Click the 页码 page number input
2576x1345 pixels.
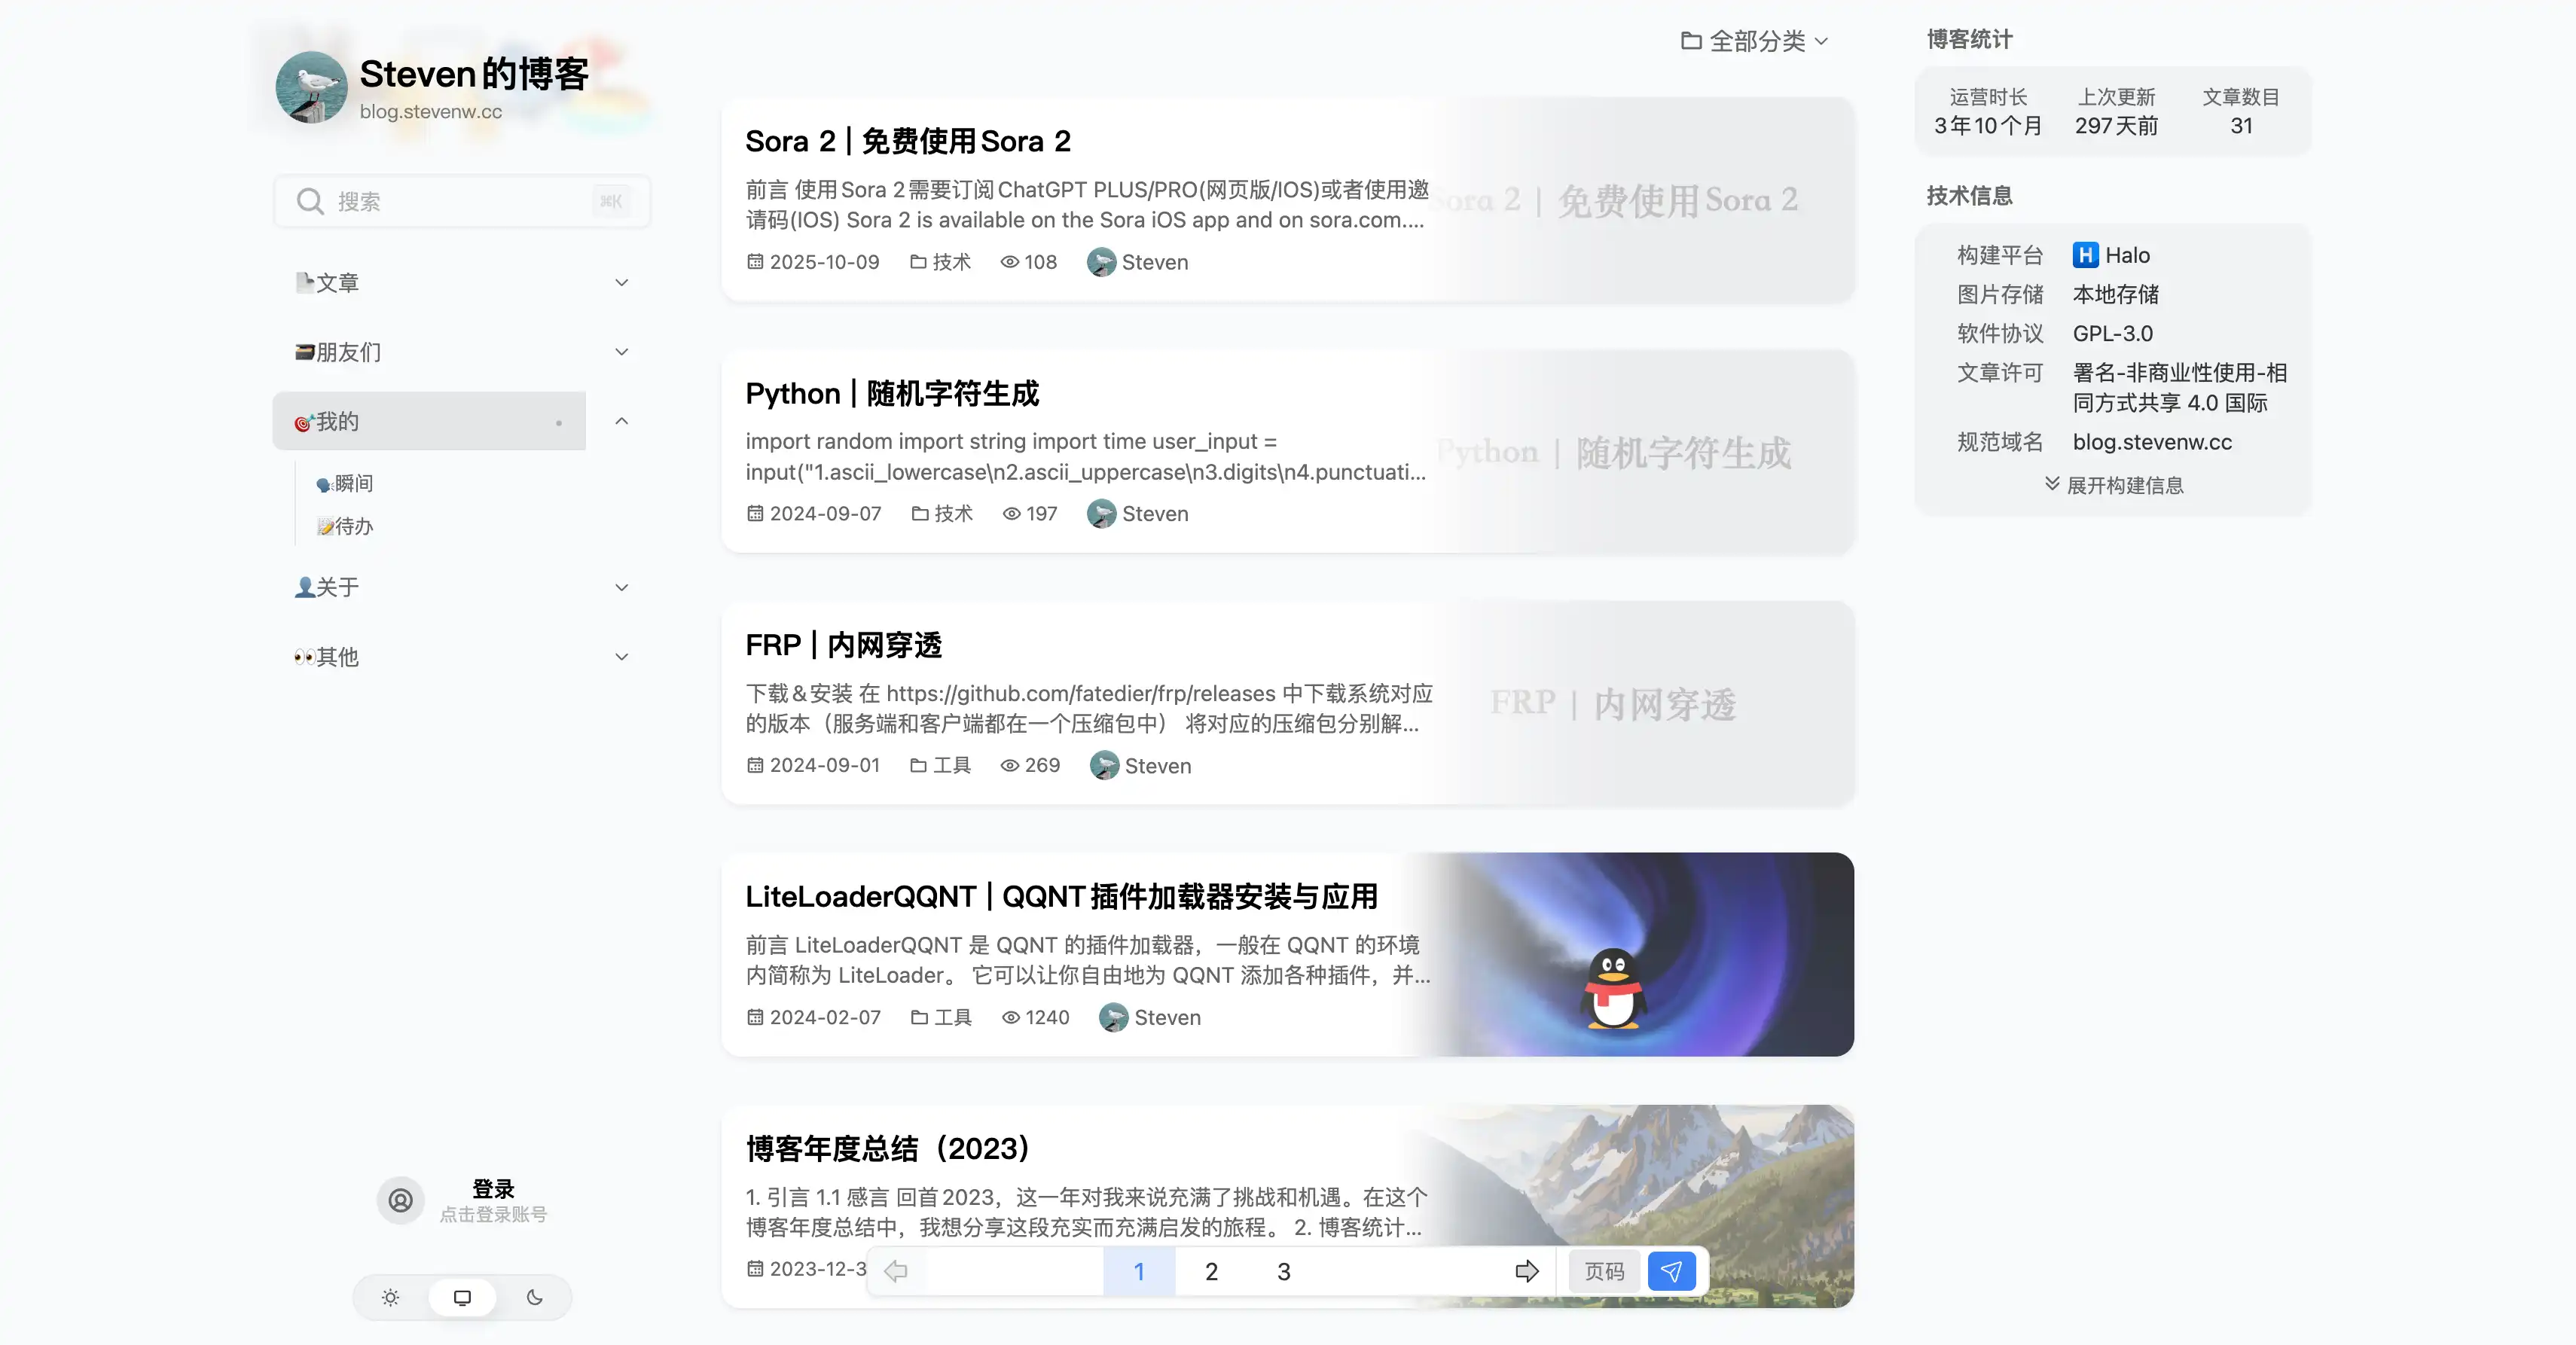point(1604,1271)
